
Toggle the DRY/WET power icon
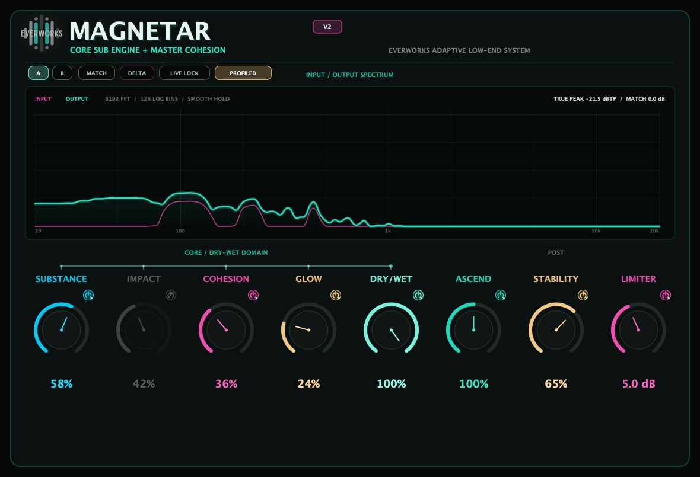[418, 295]
